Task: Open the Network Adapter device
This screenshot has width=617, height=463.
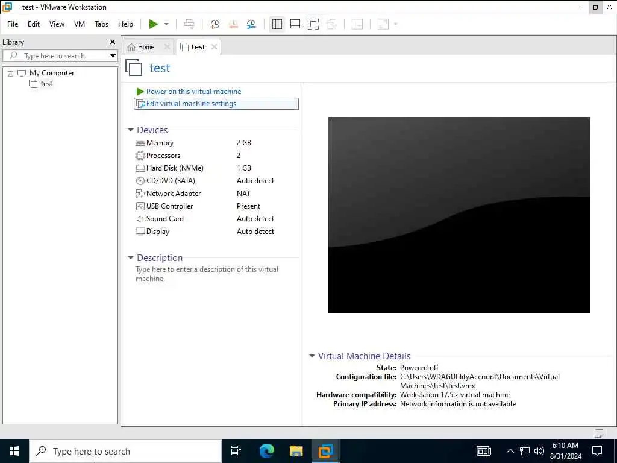Action: pos(174,194)
